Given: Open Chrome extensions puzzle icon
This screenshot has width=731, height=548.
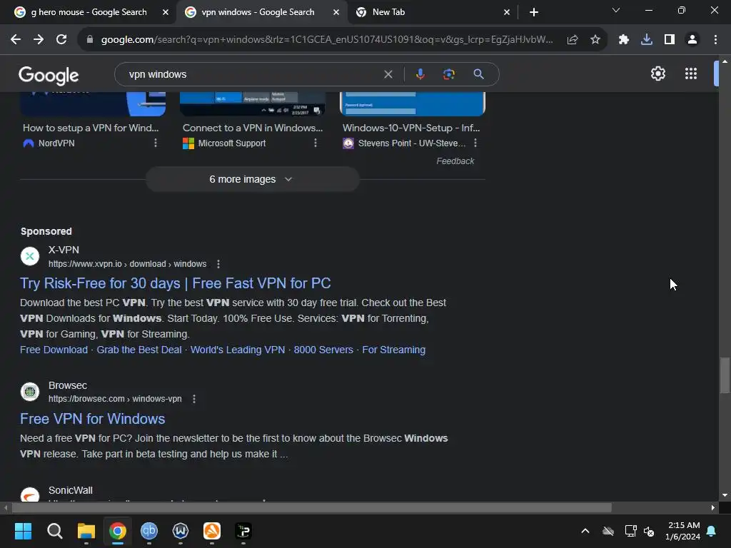Looking at the screenshot, I should [x=624, y=40].
